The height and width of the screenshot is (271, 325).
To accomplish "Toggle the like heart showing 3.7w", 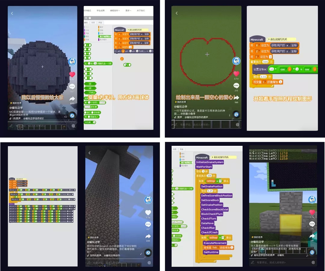I will pos(236,74).
